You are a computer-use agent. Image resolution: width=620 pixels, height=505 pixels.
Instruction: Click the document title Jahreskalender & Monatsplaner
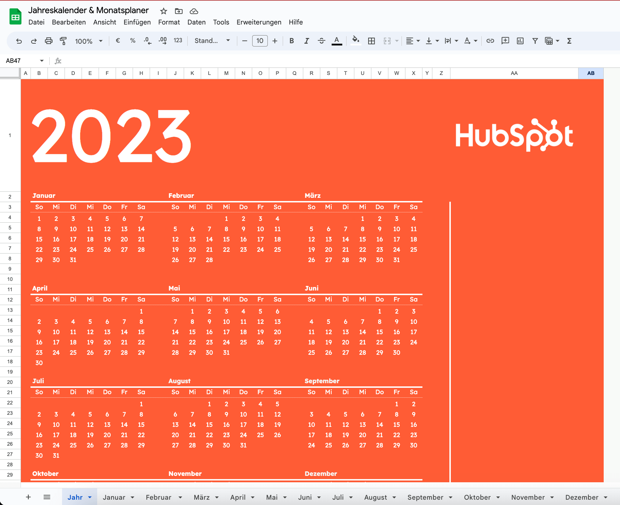pos(88,10)
